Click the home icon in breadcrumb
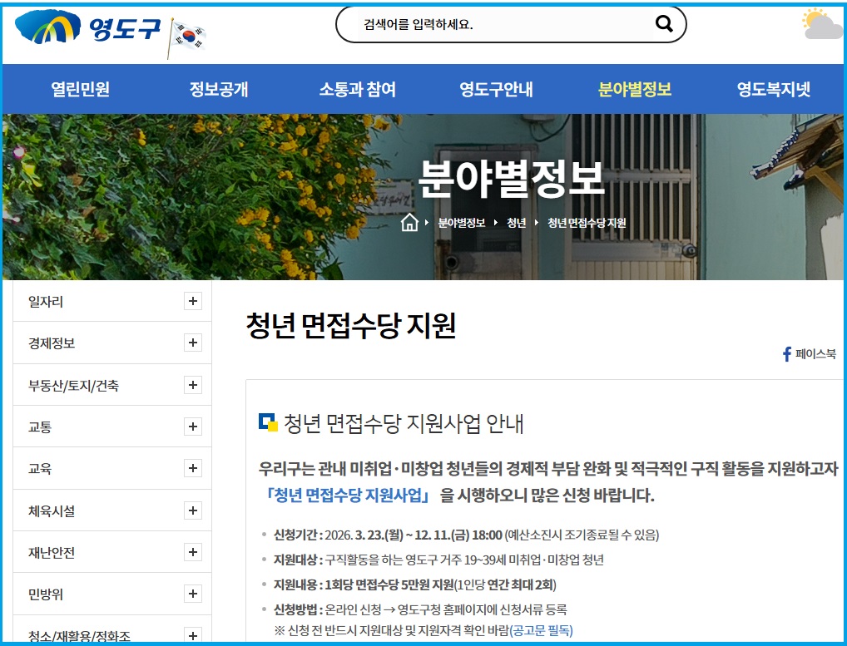 tap(409, 222)
